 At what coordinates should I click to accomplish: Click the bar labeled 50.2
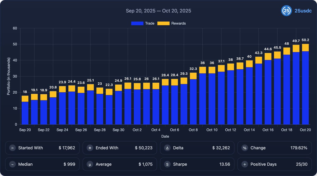point(305,84)
